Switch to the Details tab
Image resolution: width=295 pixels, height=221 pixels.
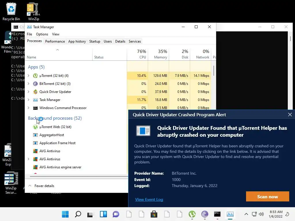click(120, 41)
